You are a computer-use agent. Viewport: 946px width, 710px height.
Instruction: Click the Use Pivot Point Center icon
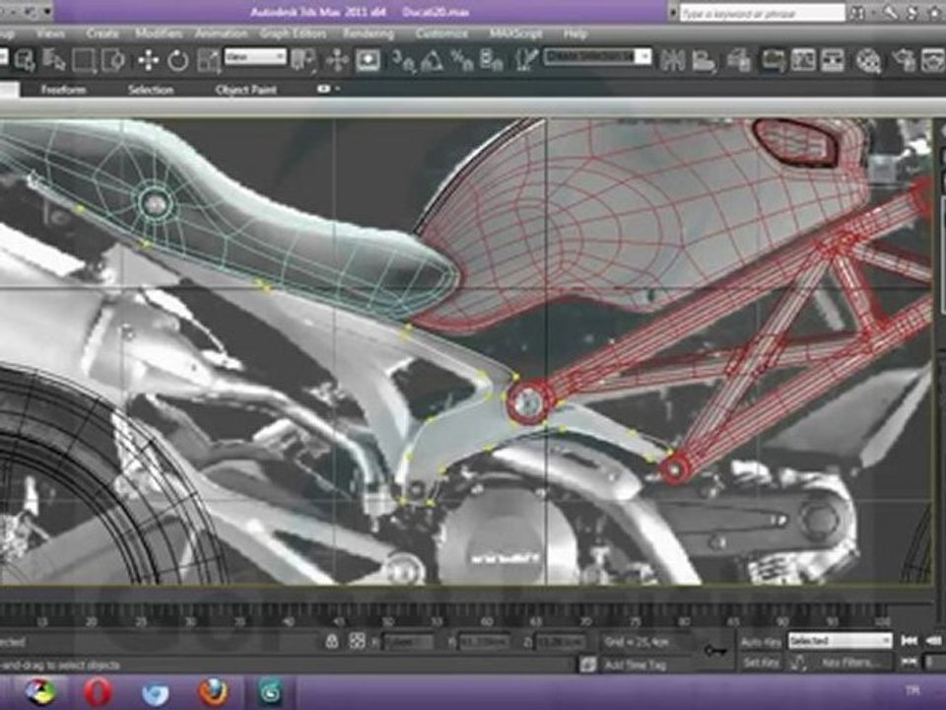point(304,60)
